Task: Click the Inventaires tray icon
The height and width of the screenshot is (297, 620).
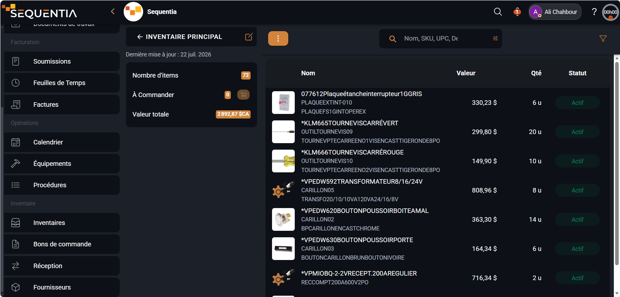Action: pos(16,223)
